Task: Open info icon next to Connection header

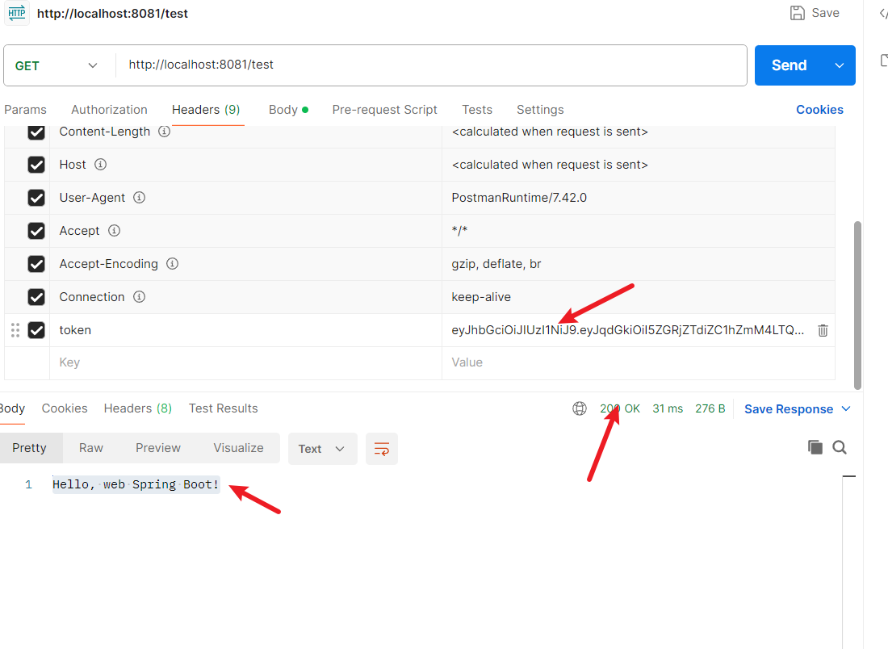Action: click(140, 297)
